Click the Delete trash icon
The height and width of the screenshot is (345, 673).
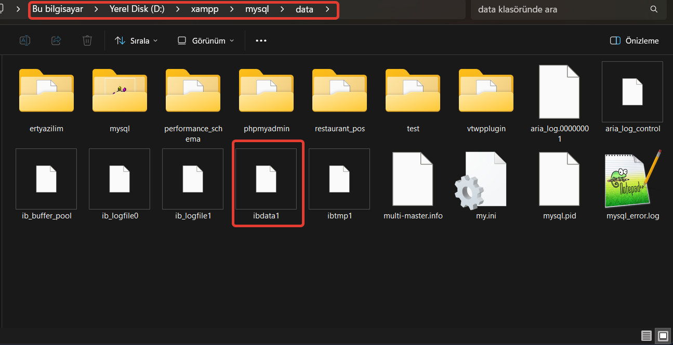click(87, 40)
